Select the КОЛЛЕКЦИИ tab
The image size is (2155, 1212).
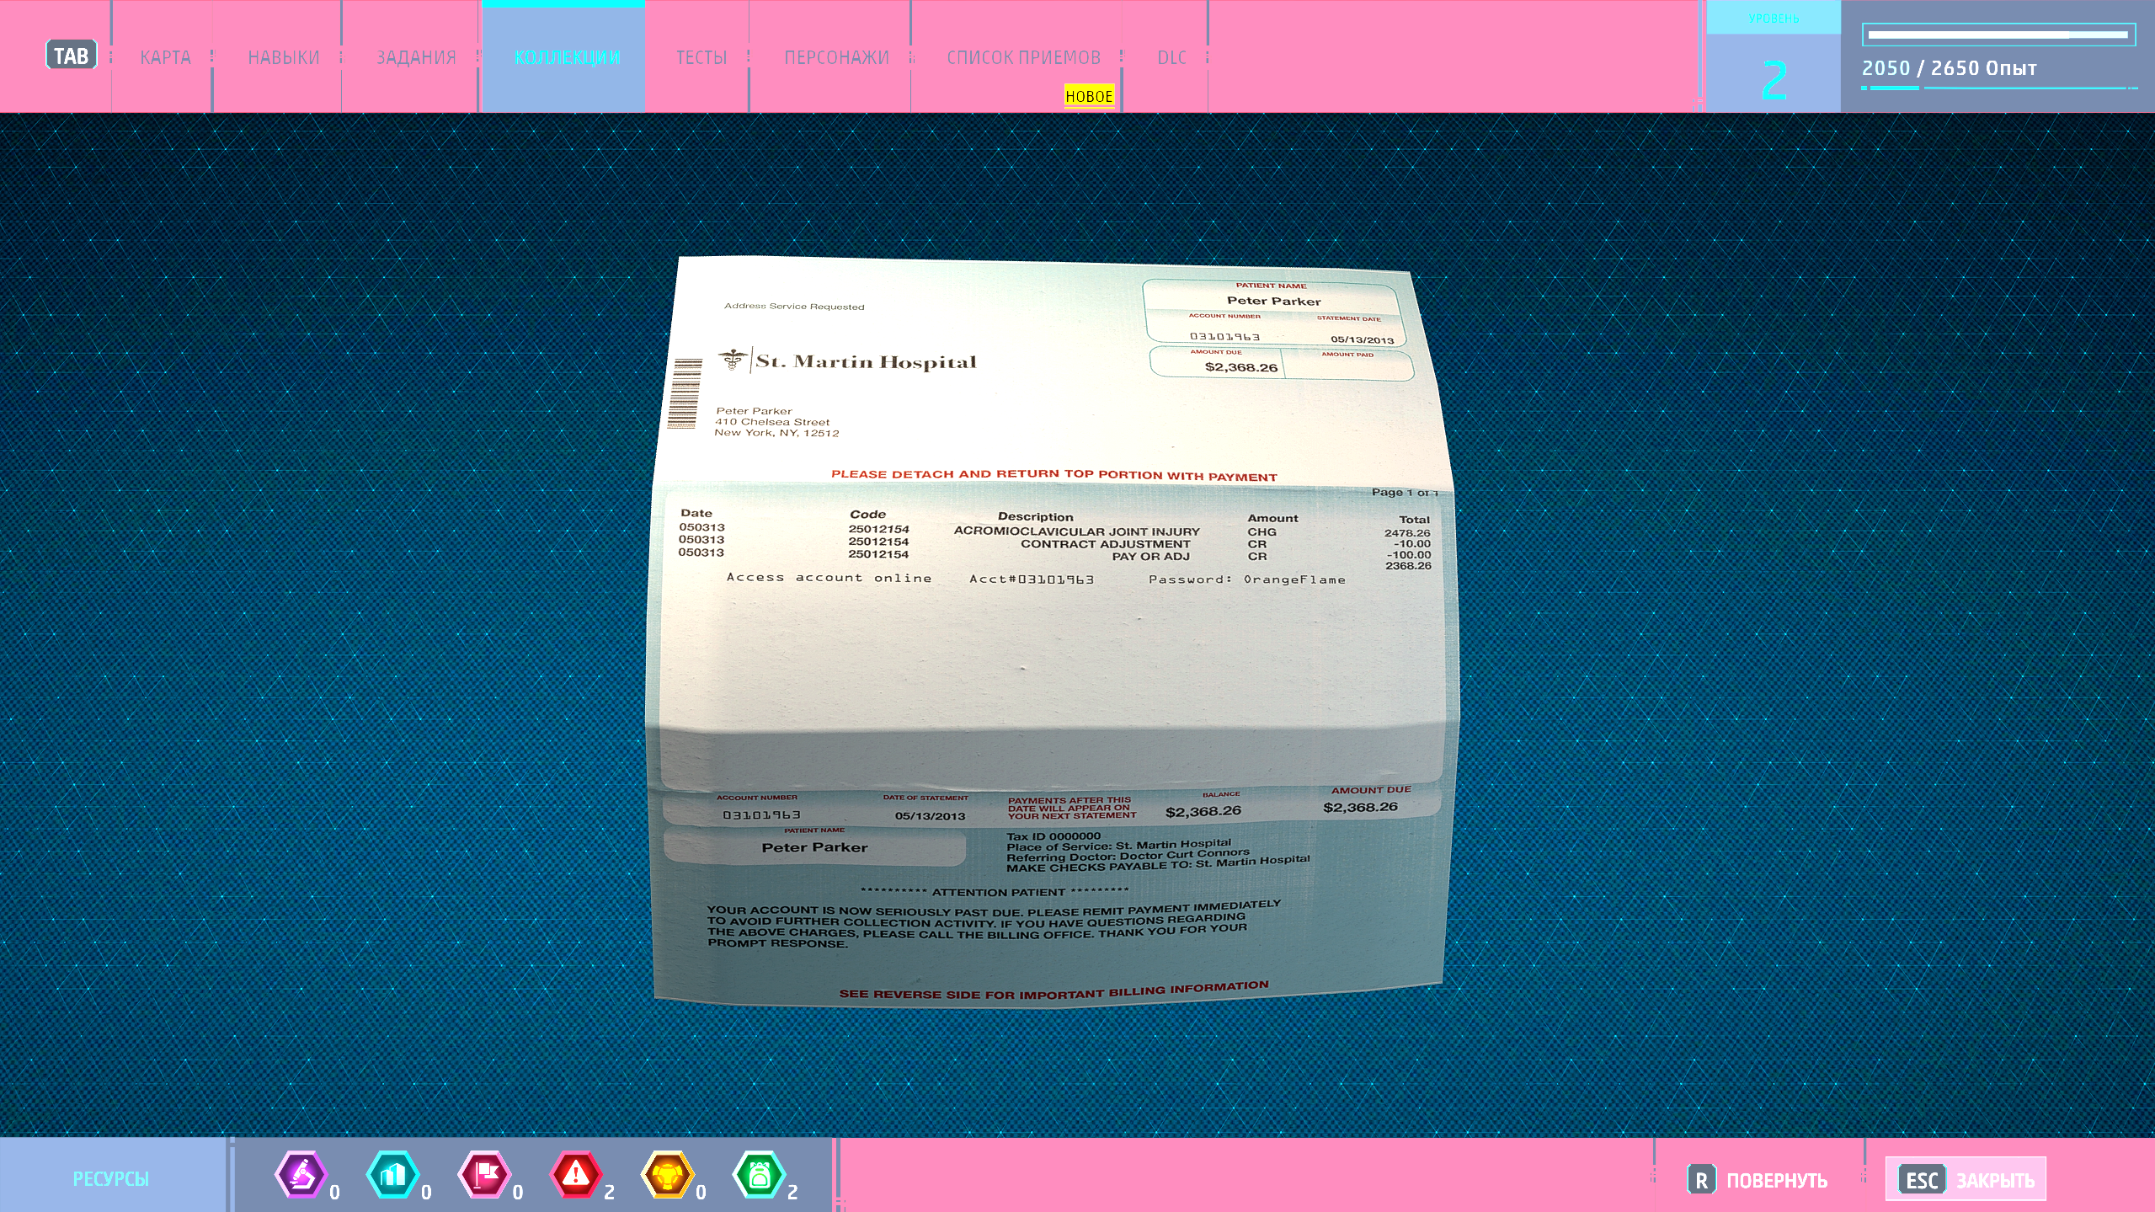coord(567,57)
